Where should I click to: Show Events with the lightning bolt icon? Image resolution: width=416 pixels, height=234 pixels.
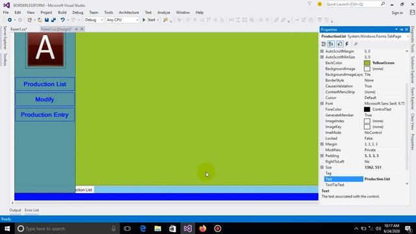347,44
